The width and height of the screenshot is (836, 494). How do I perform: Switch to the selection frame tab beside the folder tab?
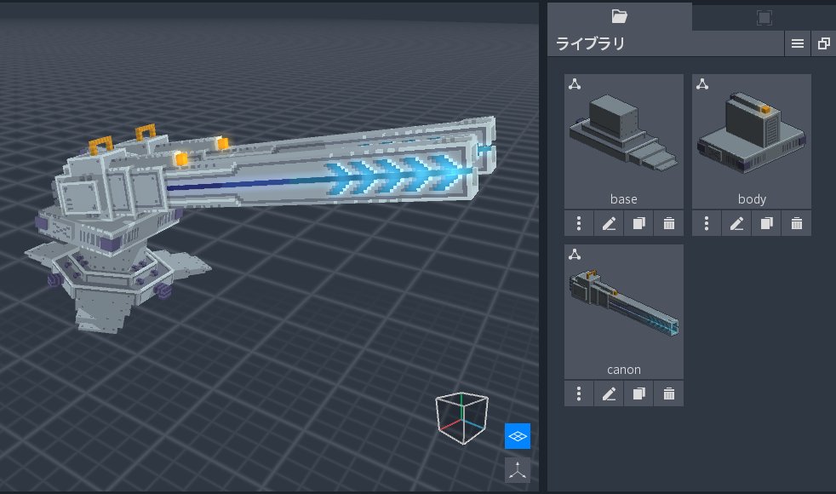(764, 15)
